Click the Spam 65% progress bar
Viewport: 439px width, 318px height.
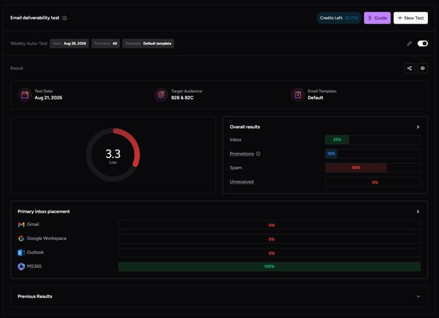click(372, 168)
